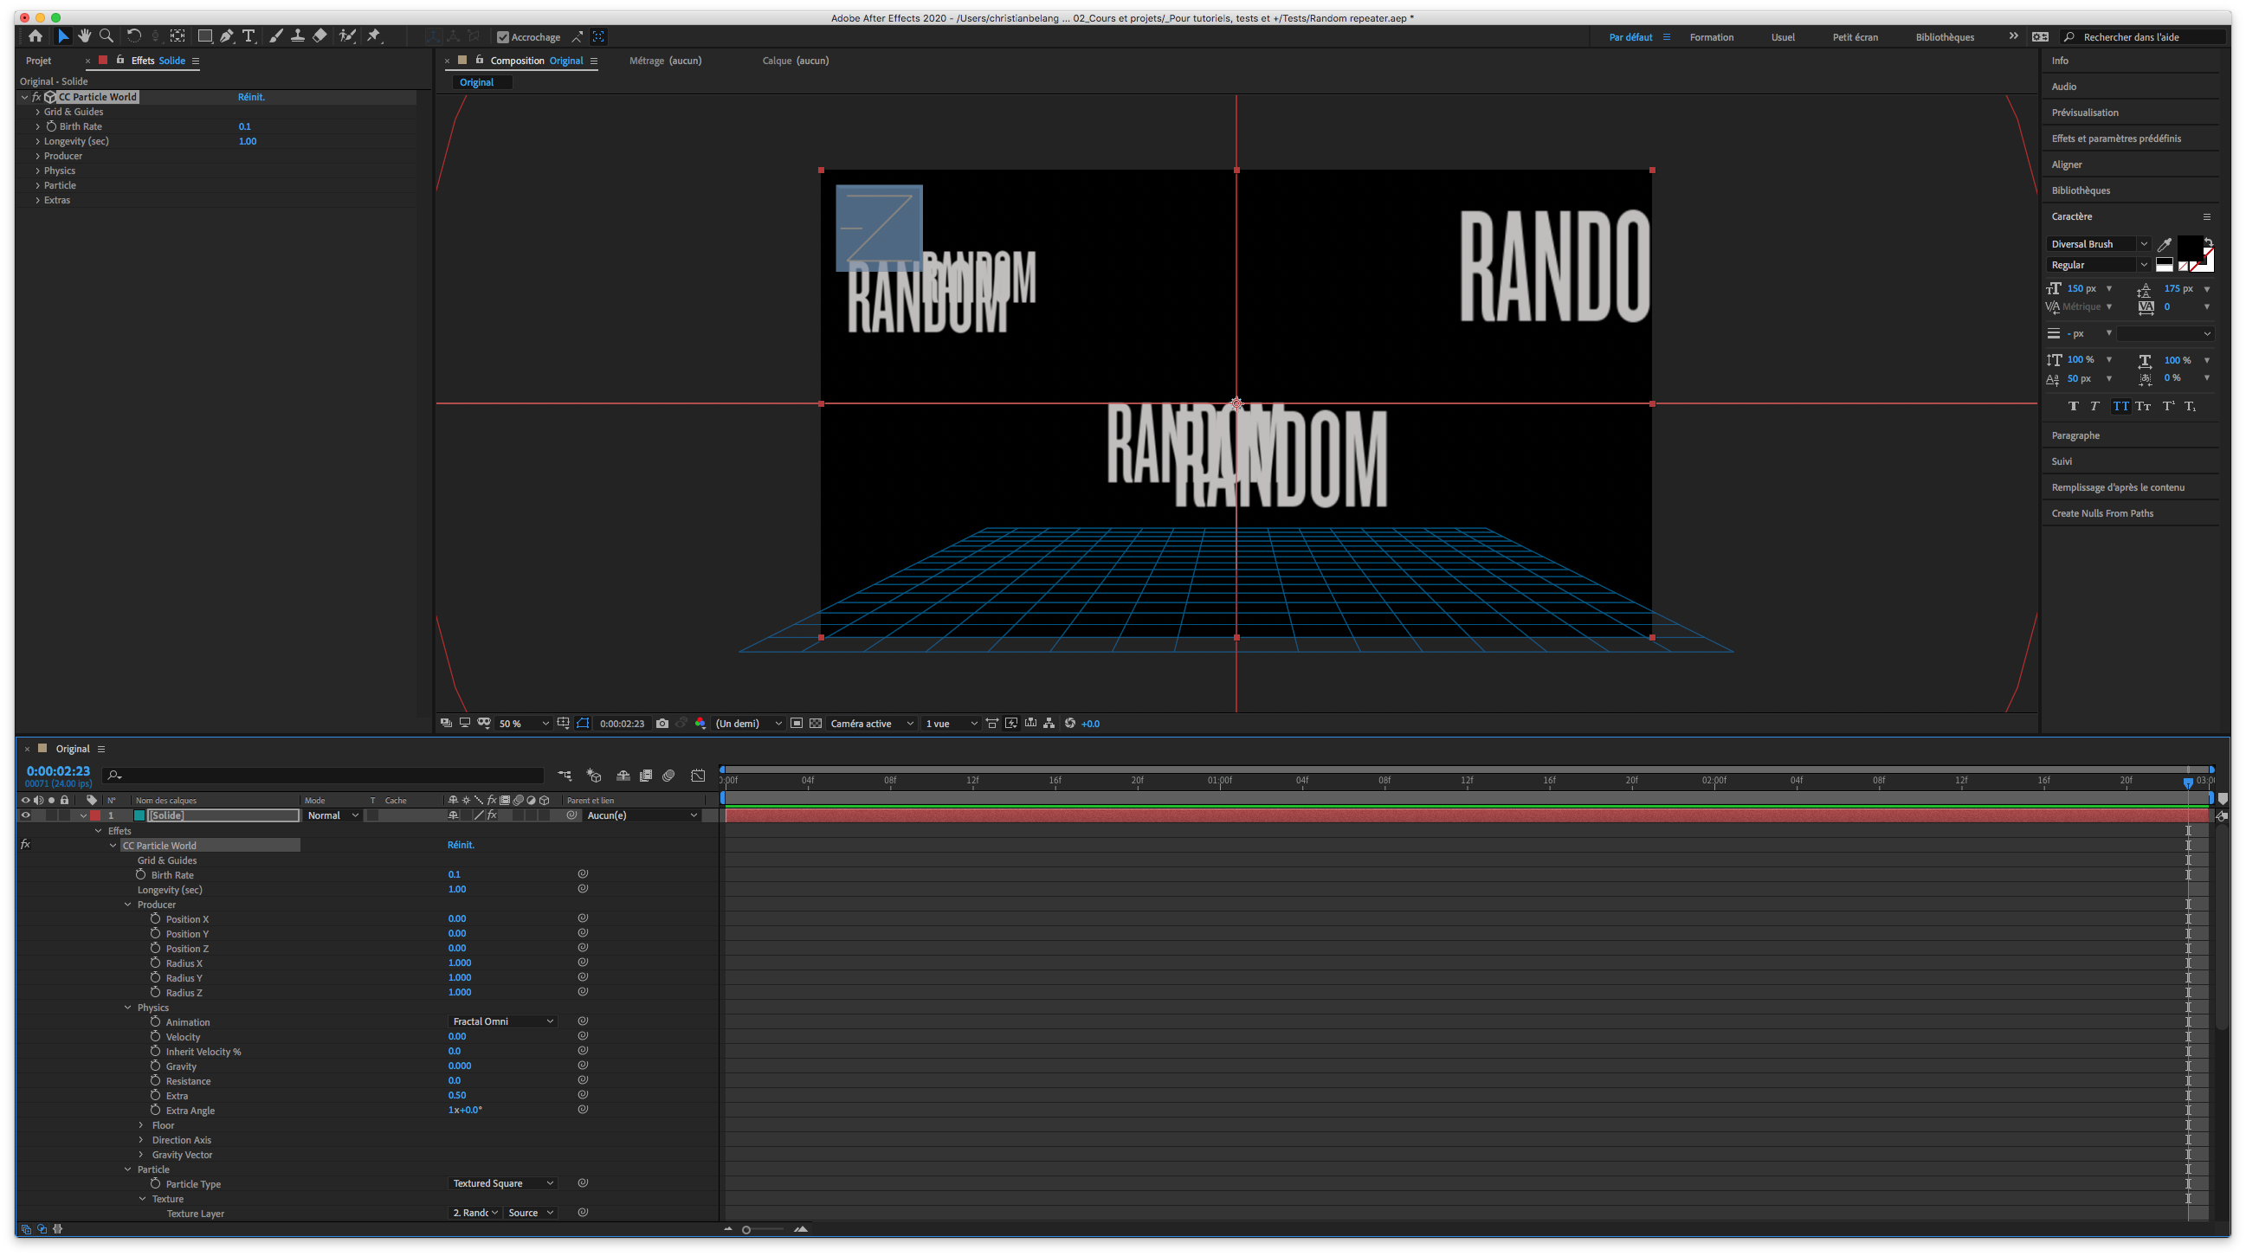2246x1256 pixels.
Task: Select the Zoom tool
Action: point(106,35)
